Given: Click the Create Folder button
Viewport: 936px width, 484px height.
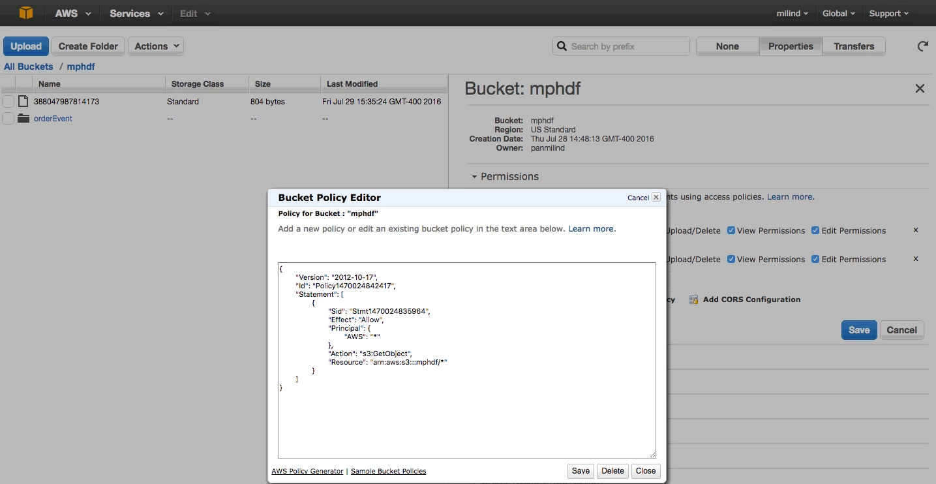Looking at the screenshot, I should click(x=88, y=46).
